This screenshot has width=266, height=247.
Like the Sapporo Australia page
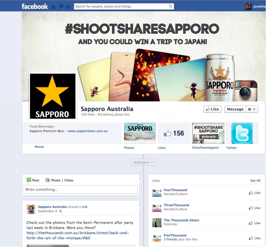point(212,109)
